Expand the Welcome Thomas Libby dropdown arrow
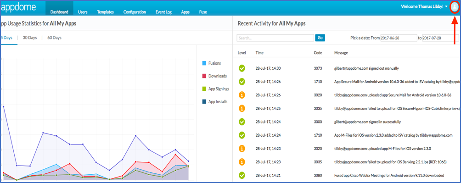Image resolution: width=461 pixels, height=183 pixels. click(x=446, y=6)
